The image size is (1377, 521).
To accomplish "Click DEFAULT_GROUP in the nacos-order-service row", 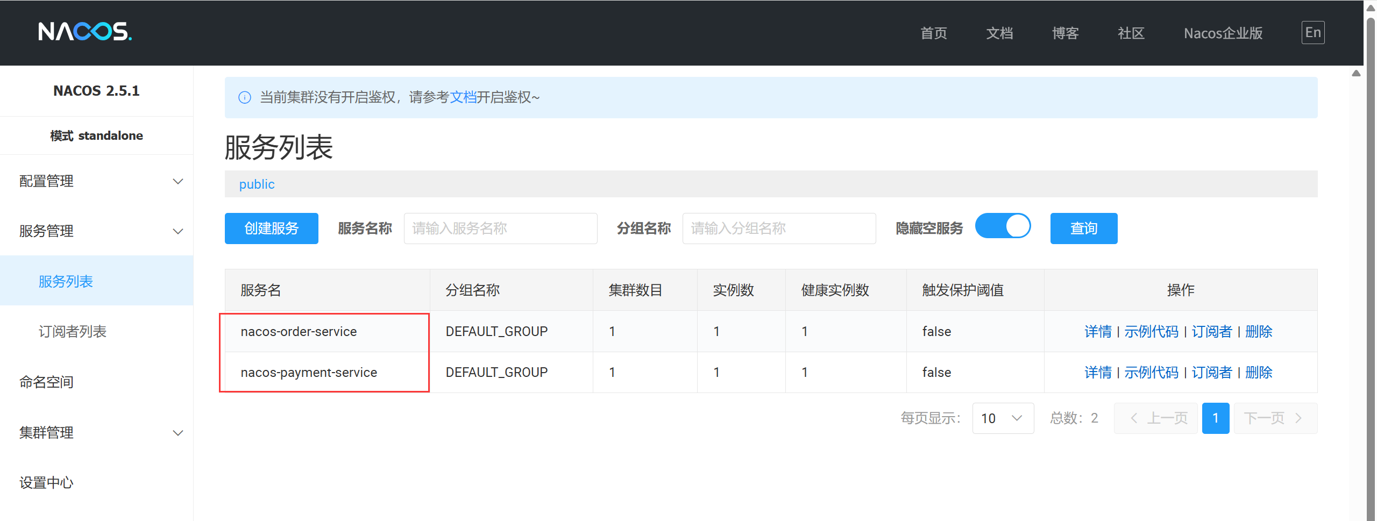I will pos(496,332).
